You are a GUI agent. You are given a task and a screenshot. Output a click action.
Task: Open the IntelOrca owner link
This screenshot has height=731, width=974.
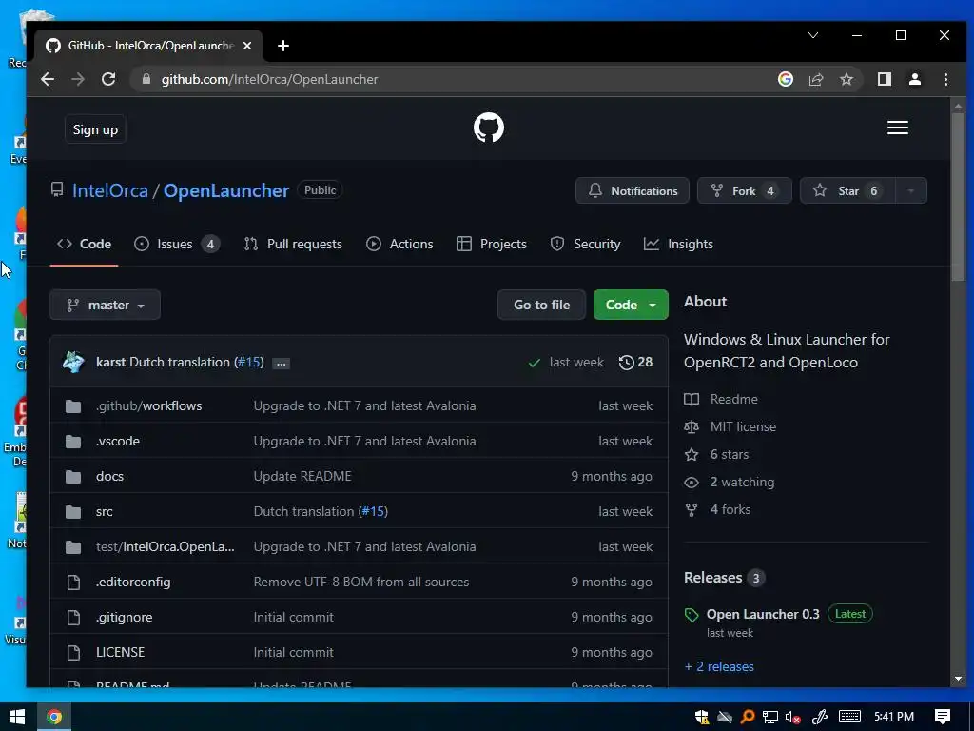(x=110, y=190)
